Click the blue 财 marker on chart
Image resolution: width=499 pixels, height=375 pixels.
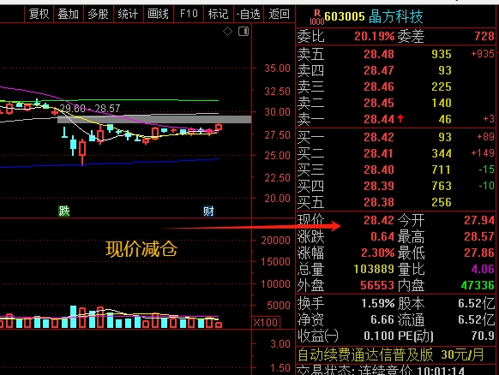(208, 211)
